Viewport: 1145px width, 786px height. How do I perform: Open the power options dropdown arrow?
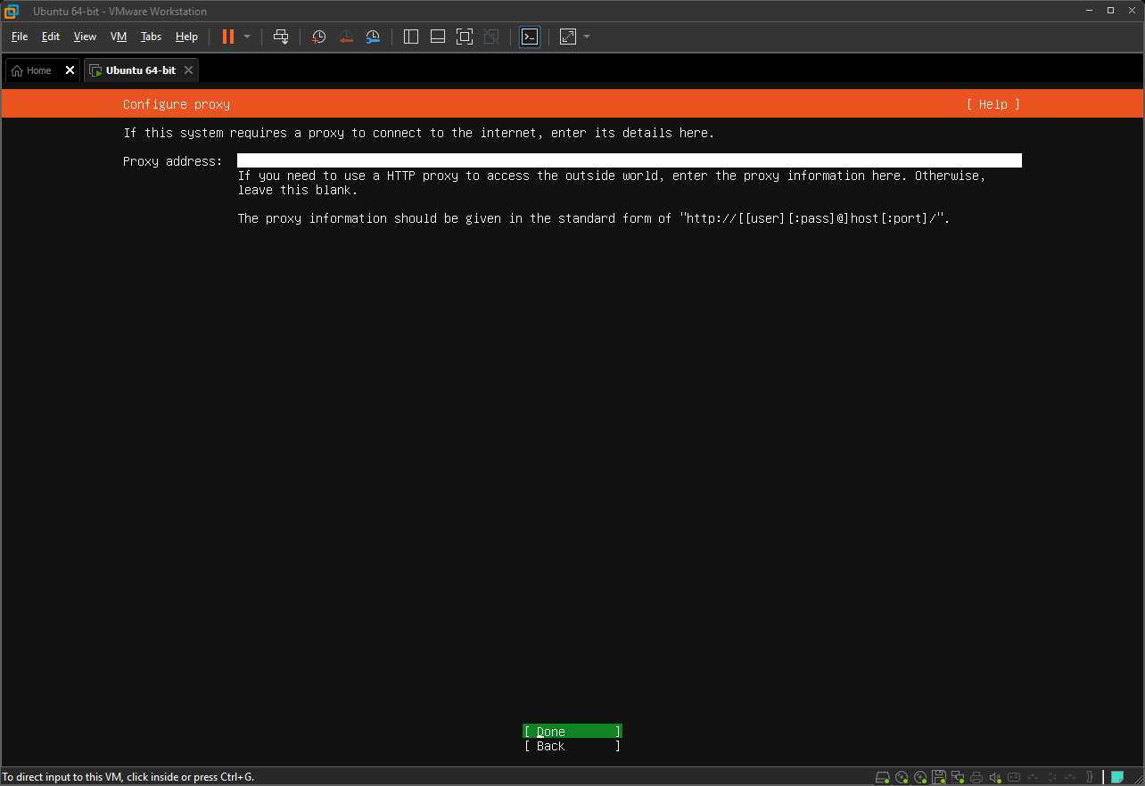[247, 37]
